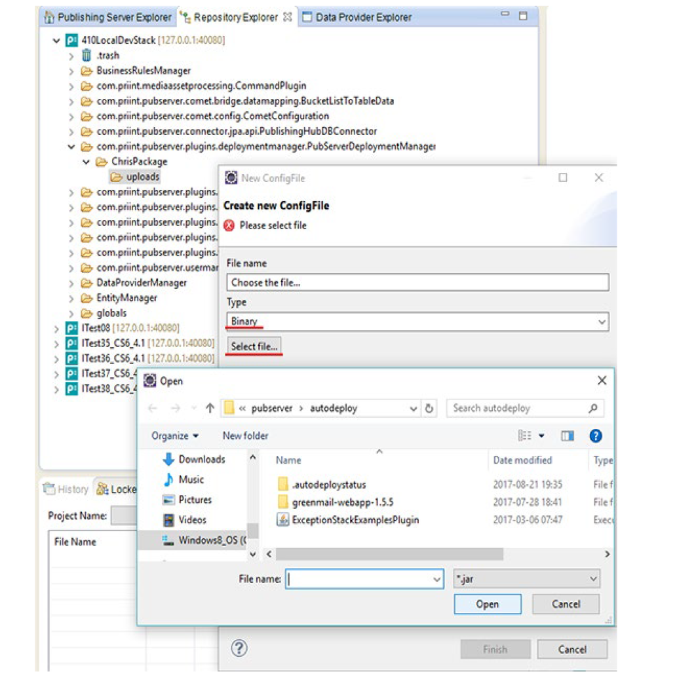696x687 pixels.
Task: Open the Type dropdown showing Binary
Action: (417, 322)
